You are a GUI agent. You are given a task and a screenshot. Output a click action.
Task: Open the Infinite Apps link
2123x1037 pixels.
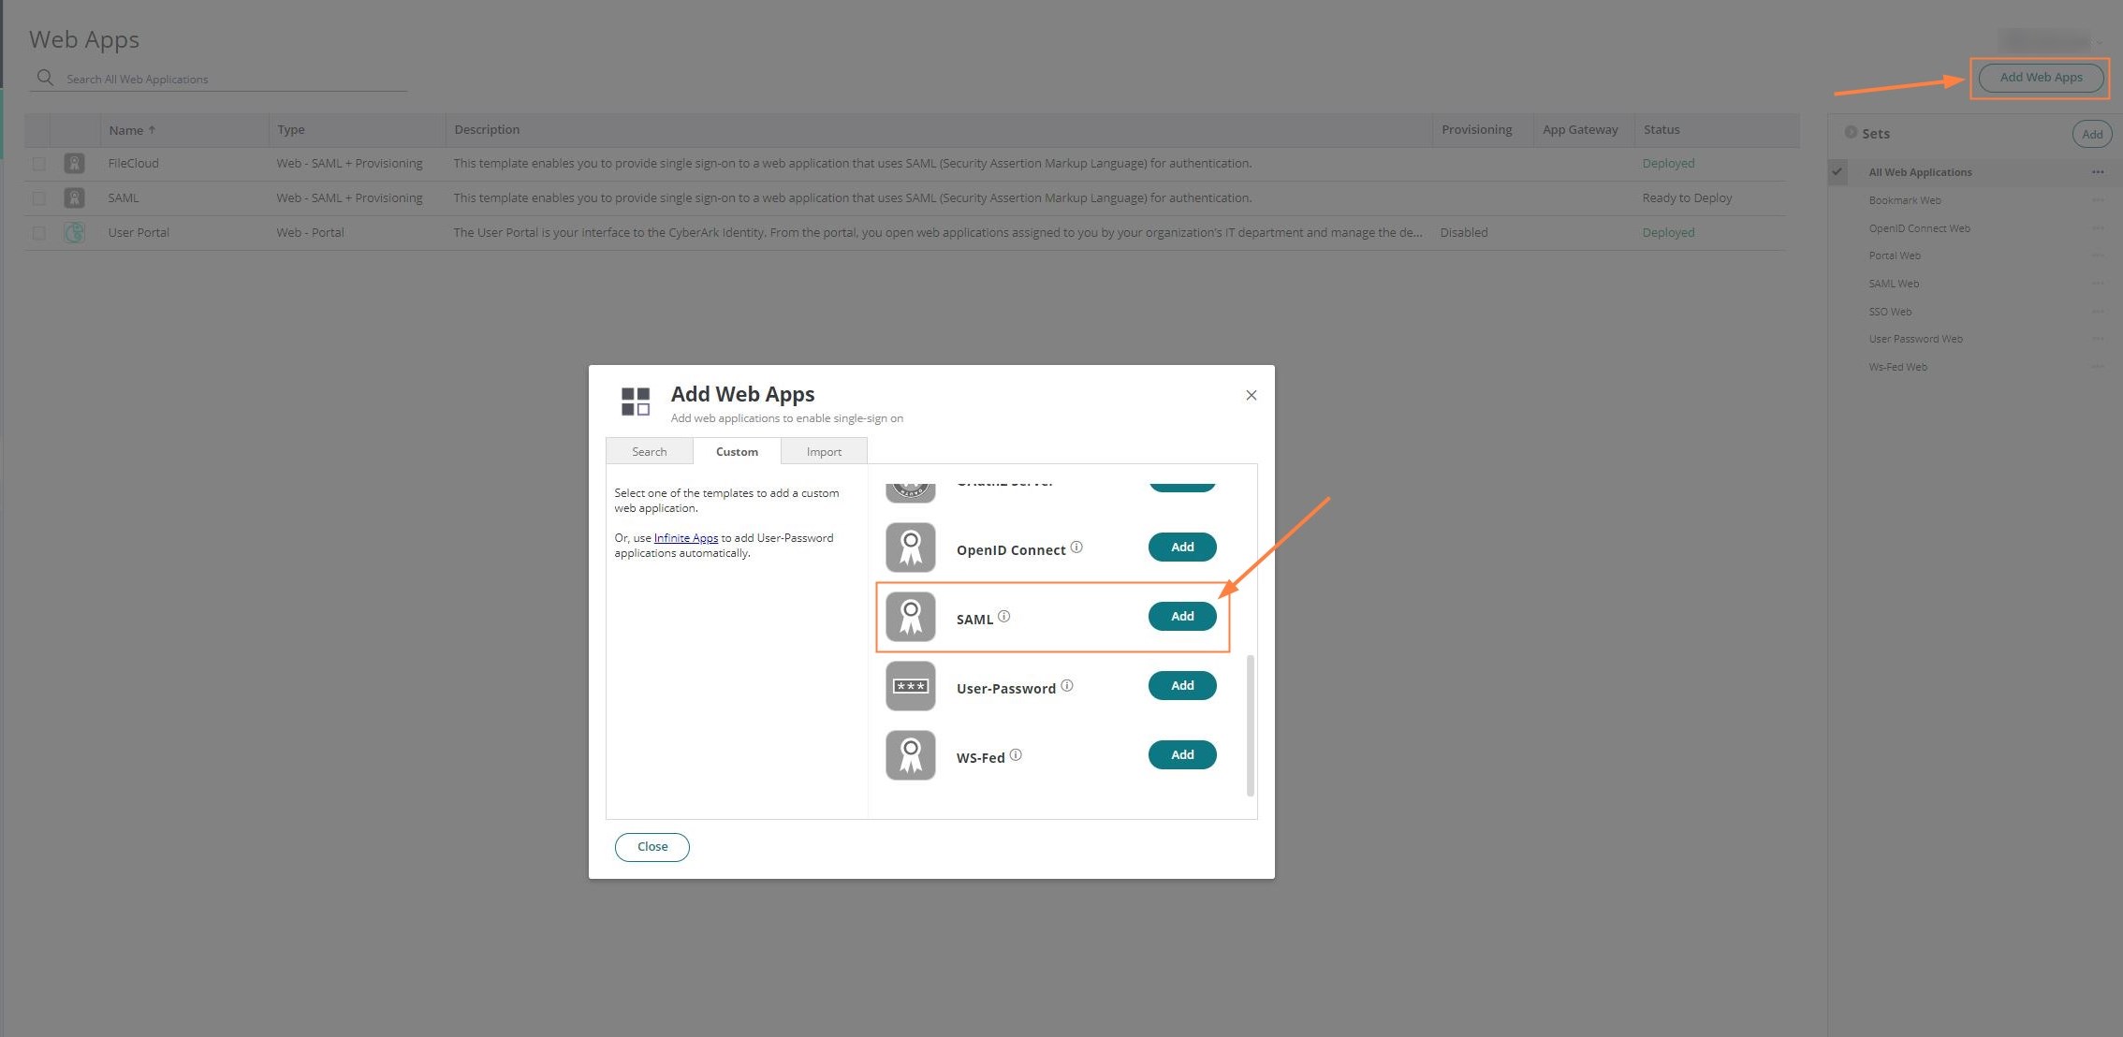click(684, 537)
